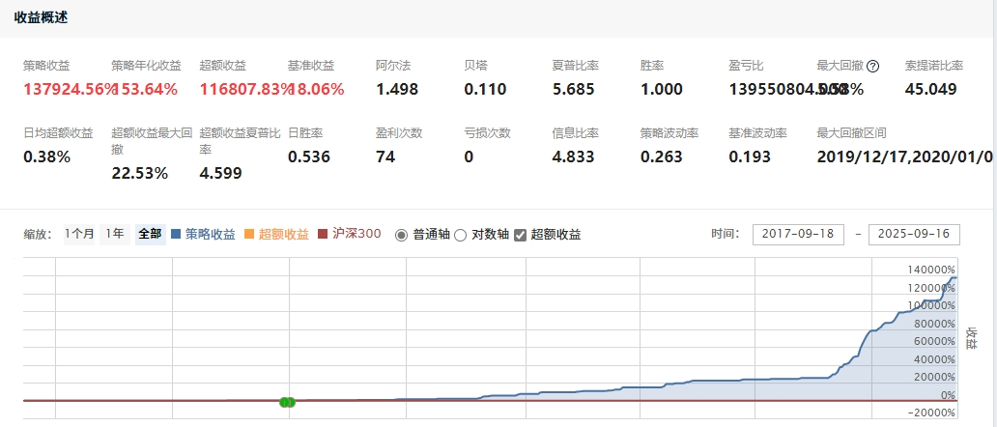Zoom chart to 1年 range
Screen dimensions: 997x427
click(x=115, y=235)
